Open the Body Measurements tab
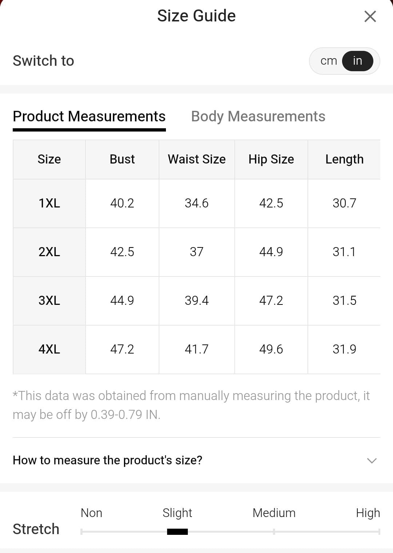The height and width of the screenshot is (553, 393). pos(258,117)
